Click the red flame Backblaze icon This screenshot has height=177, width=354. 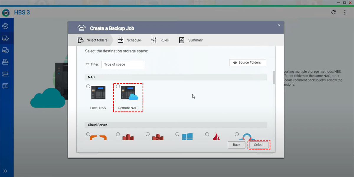[217, 136]
